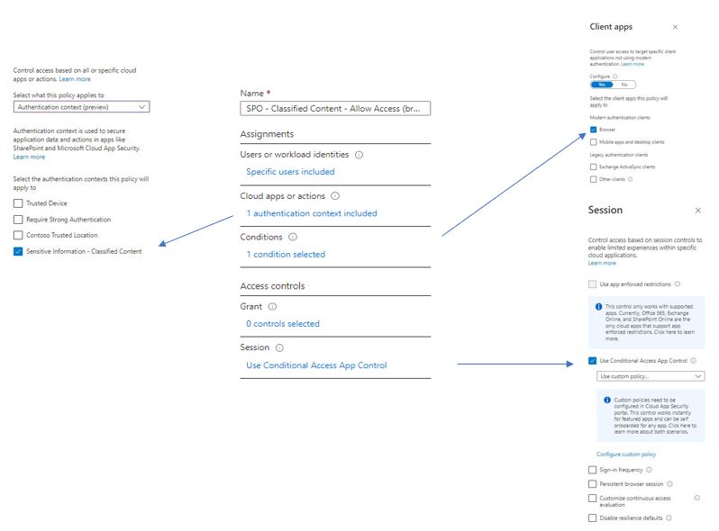Click info icon next to Sign-in frequency
This screenshot has height=531, width=719.
coord(649,470)
